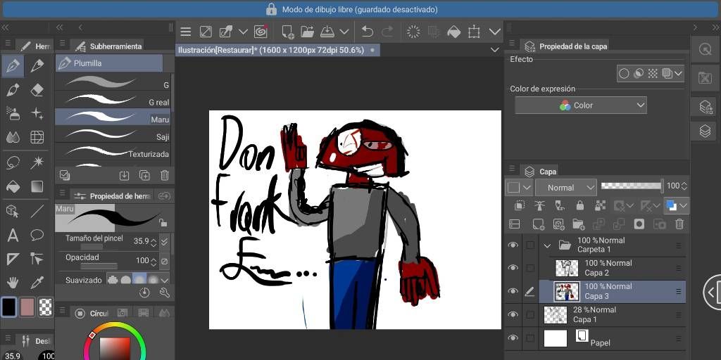This screenshot has width=721, height=360.
Task: Select the Lasso selection tool
Action: 13,162
